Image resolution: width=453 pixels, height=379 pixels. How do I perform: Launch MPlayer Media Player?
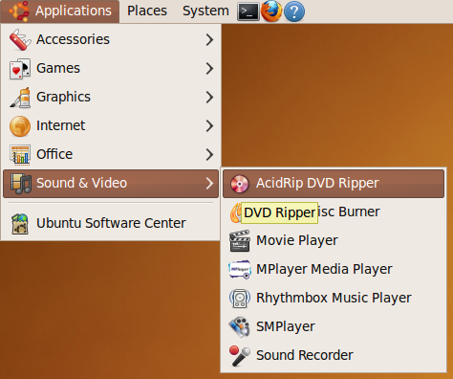tap(334, 270)
